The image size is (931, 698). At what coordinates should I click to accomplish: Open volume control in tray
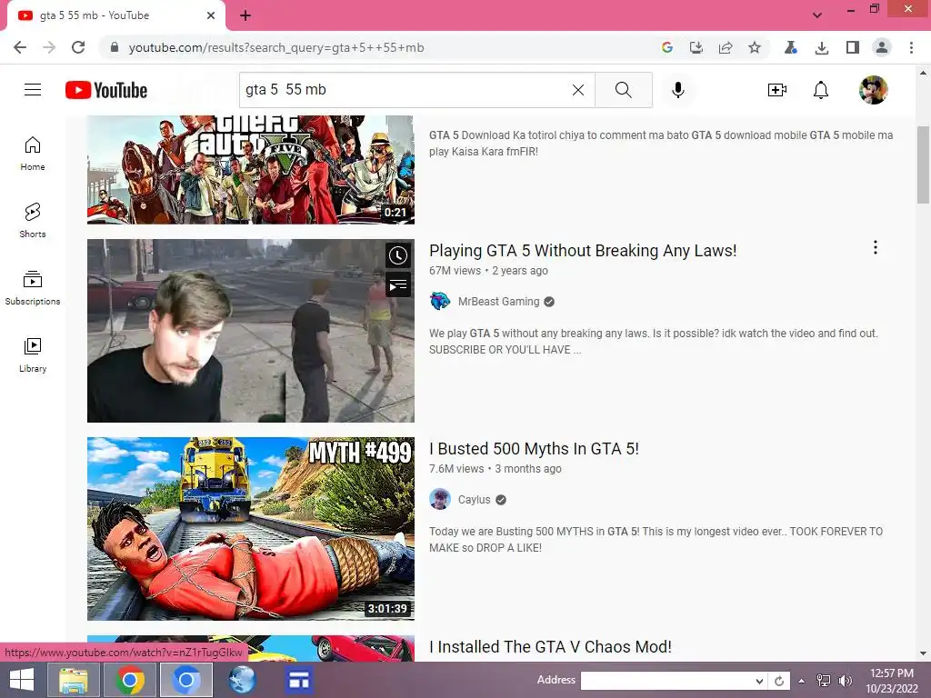tap(845, 681)
